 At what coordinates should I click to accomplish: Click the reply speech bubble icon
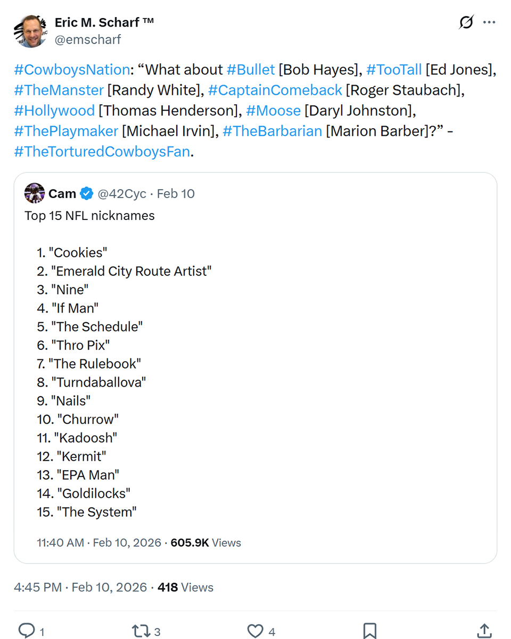(x=26, y=631)
